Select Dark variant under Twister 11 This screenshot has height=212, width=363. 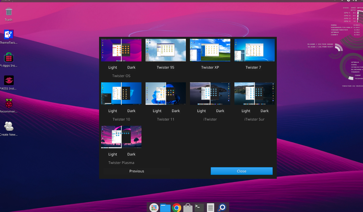(176, 111)
